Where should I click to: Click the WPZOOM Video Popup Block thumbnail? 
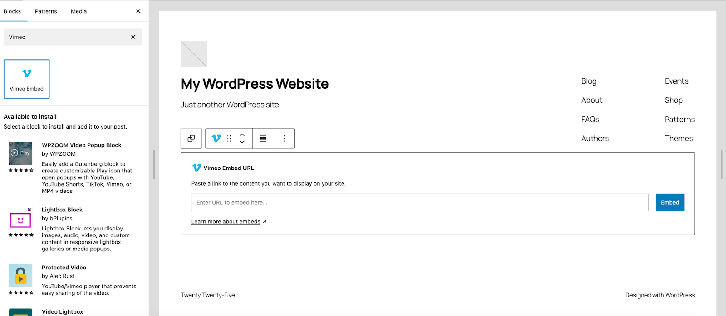(x=20, y=153)
